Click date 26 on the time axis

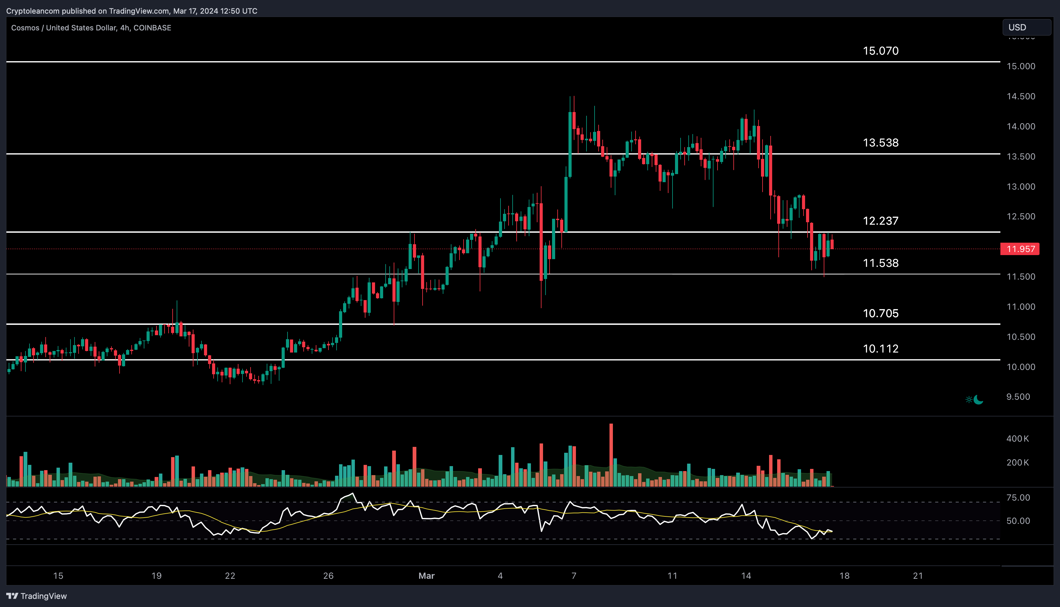click(328, 576)
